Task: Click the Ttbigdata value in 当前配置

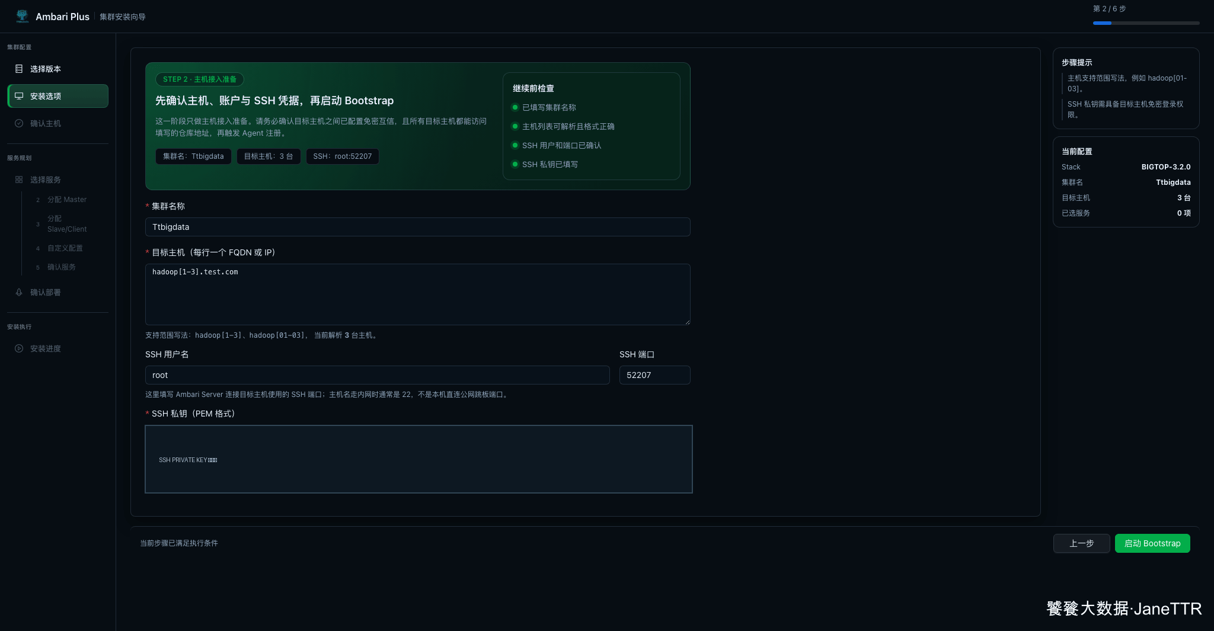Action: (1173, 182)
